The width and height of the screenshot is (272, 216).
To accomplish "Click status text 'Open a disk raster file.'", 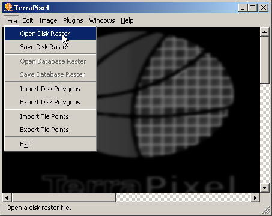I will point(38,208).
